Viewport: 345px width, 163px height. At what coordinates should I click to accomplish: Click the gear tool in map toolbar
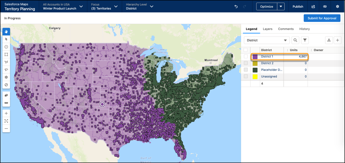(x=6, y=77)
